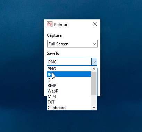Select TXT from the list
Viewport: 142px width, 132px height.
coord(69,102)
